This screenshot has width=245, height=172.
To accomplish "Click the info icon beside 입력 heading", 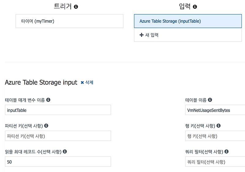I will click(195, 7).
